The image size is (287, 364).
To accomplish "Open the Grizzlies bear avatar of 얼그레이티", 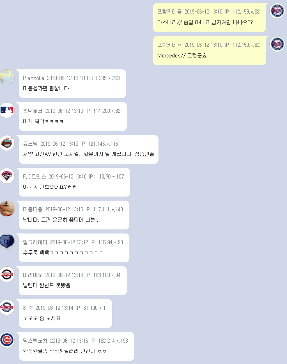I will 7,241.
